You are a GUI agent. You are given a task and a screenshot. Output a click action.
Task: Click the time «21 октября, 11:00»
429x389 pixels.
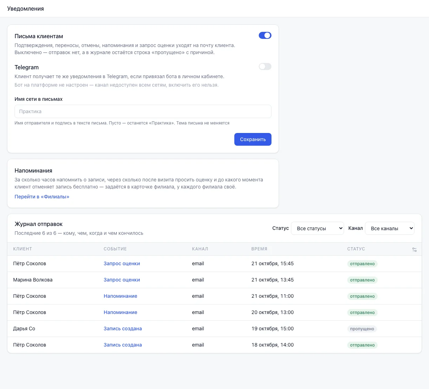coord(273,296)
